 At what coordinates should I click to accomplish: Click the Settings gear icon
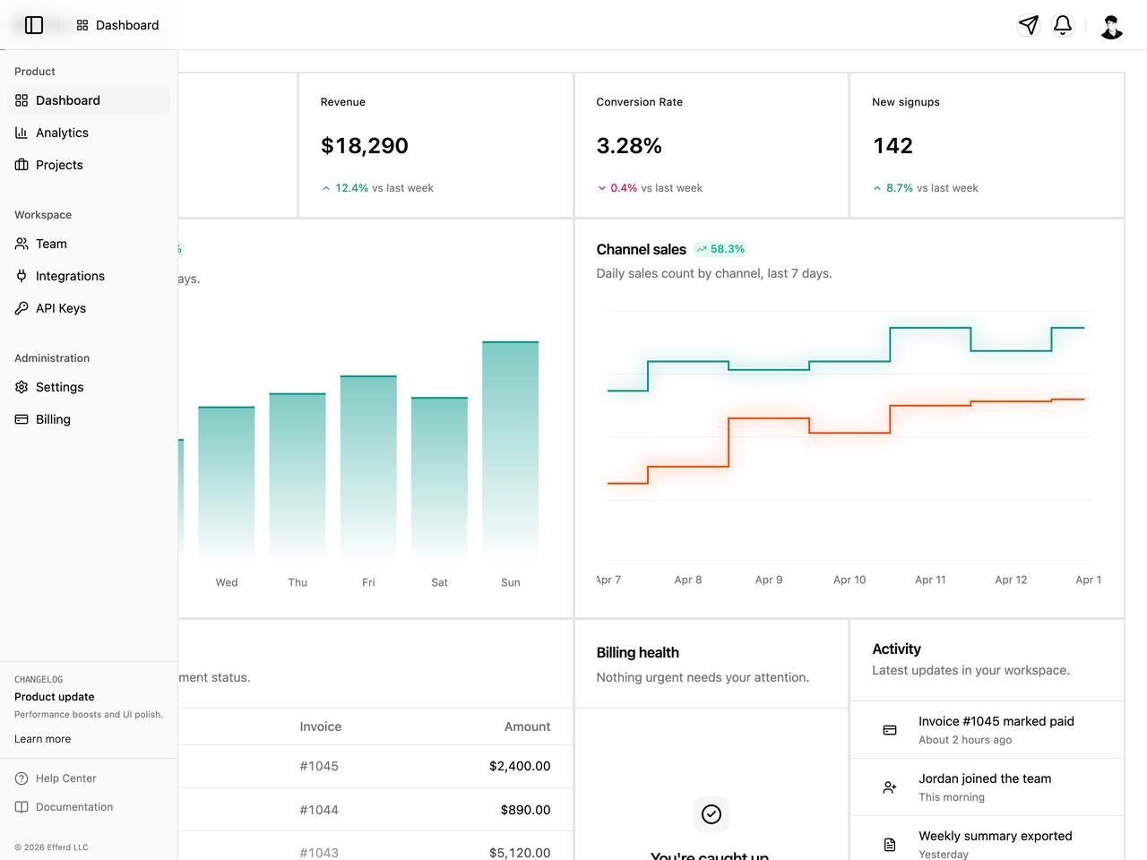[x=22, y=387]
